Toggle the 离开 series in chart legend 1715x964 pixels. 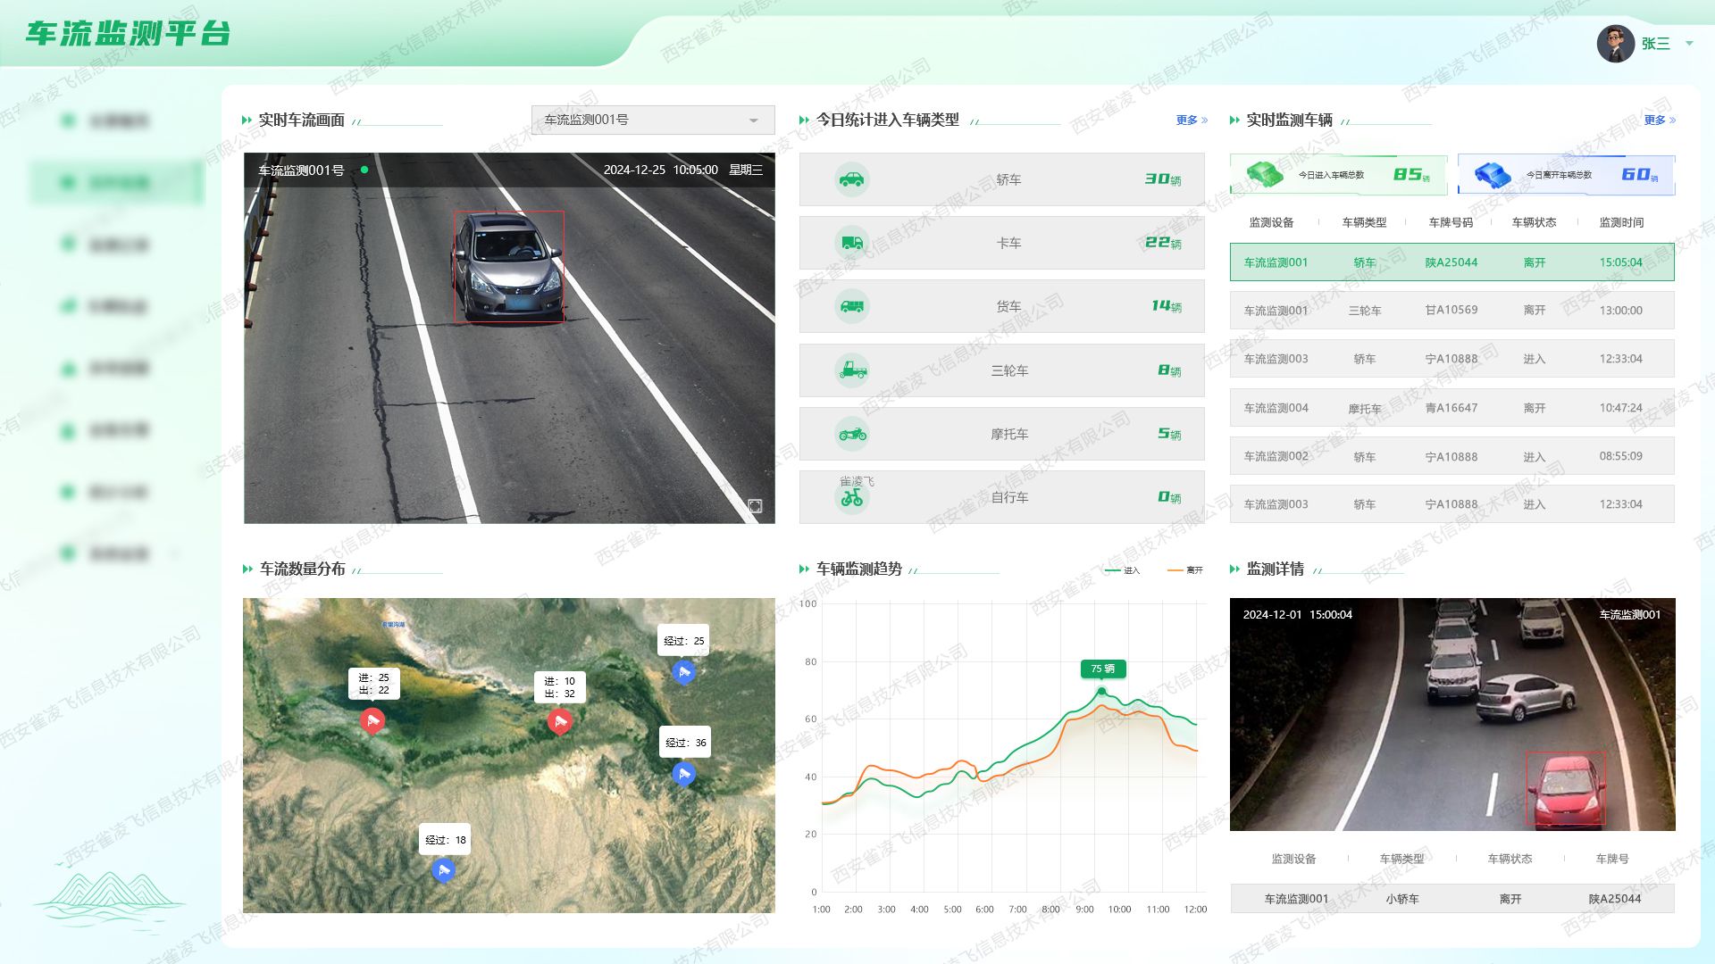[x=1185, y=570]
